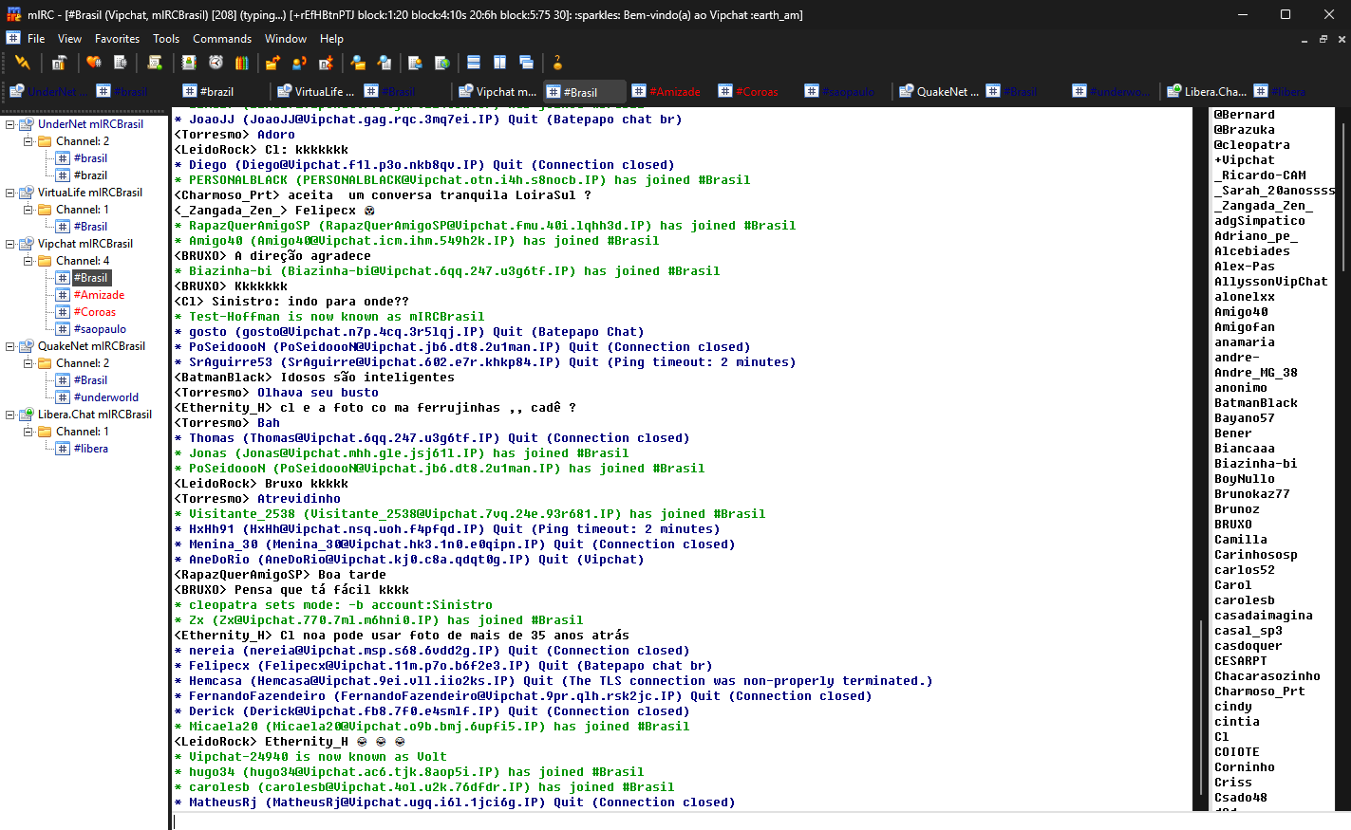Viewport: 1351px width, 830px height.
Task: Open the Colors crayons toolbar icon
Action: 241,63
